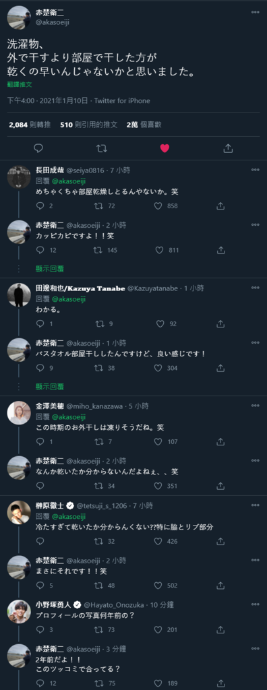Open the more menu on the main tweet
Image resolution: width=267 pixels, height=690 pixels.
point(256,12)
